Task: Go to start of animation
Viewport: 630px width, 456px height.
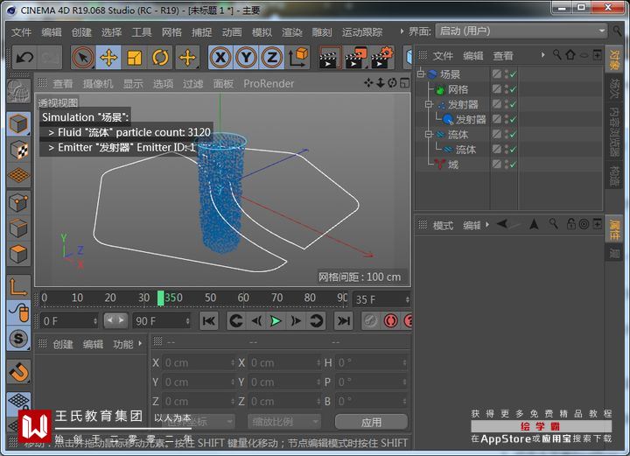Action: click(x=209, y=321)
